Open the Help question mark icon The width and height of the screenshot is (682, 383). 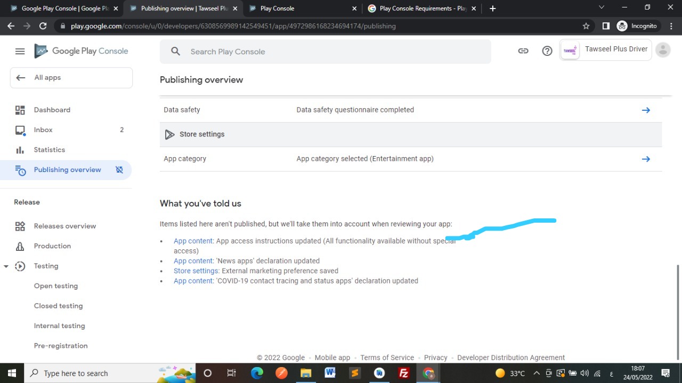(x=547, y=51)
